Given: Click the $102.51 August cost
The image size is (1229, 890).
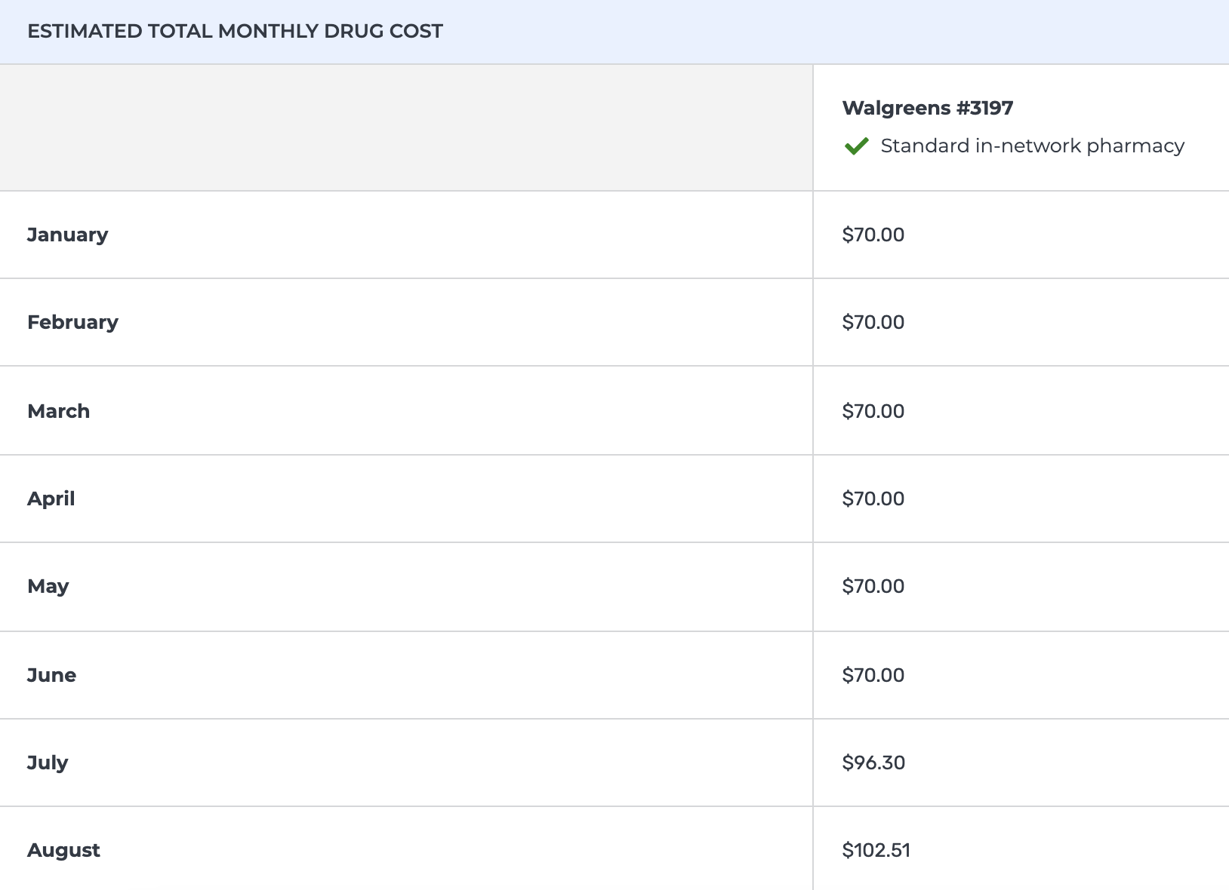Looking at the screenshot, I should [876, 850].
